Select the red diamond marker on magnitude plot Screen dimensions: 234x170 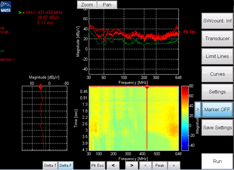coord(40,86)
